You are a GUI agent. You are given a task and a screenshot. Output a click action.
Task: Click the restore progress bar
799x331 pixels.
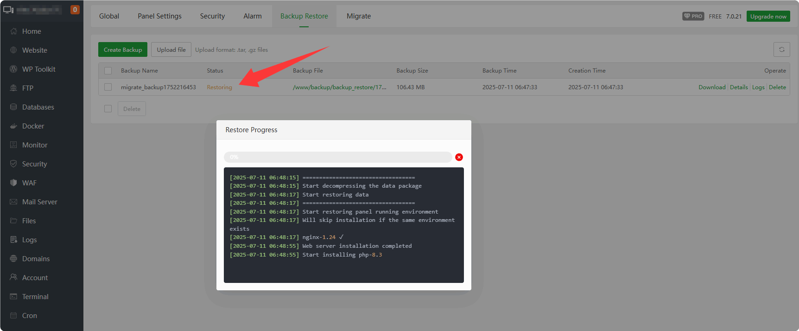pyautogui.click(x=337, y=157)
